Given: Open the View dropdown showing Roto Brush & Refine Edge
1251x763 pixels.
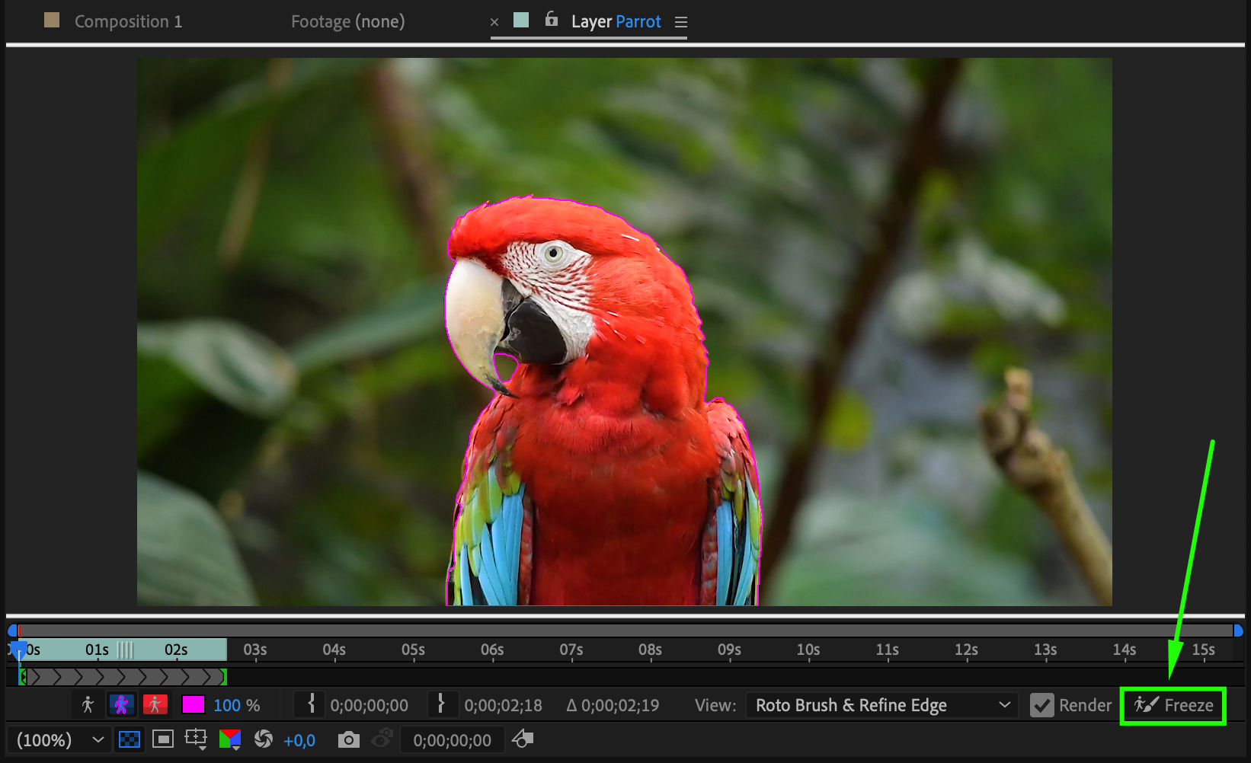Looking at the screenshot, I should (x=881, y=705).
